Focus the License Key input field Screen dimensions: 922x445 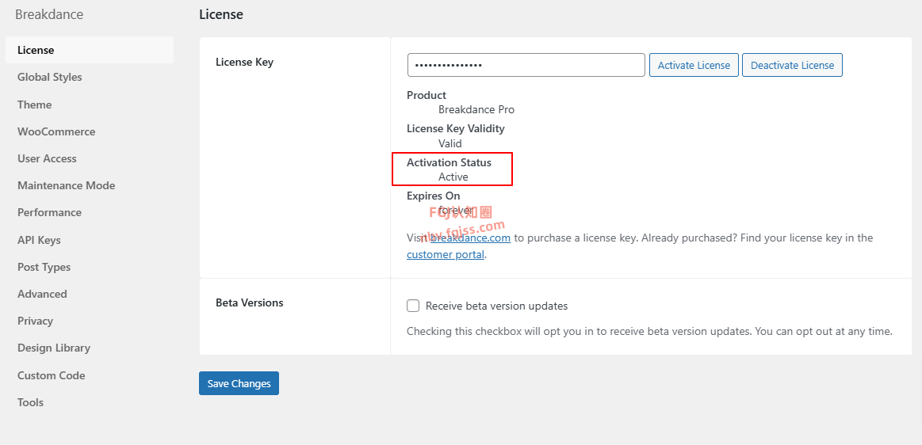(x=526, y=65)
